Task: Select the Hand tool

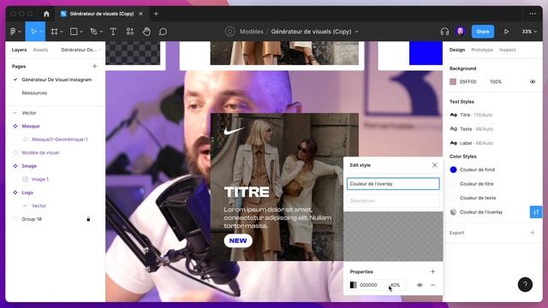Action: pos(146,32)
